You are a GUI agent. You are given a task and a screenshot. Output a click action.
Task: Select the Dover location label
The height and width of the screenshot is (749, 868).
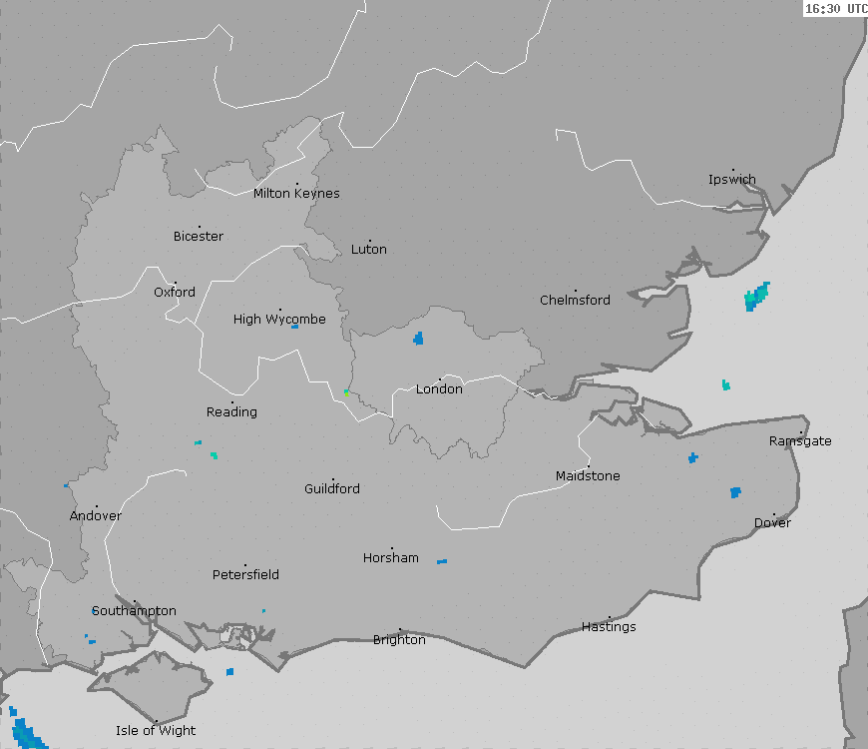(x=772, y=522)
